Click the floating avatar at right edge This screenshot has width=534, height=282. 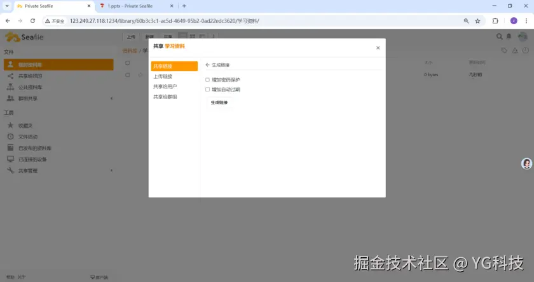pyautogui.click(x=526, y=164)
